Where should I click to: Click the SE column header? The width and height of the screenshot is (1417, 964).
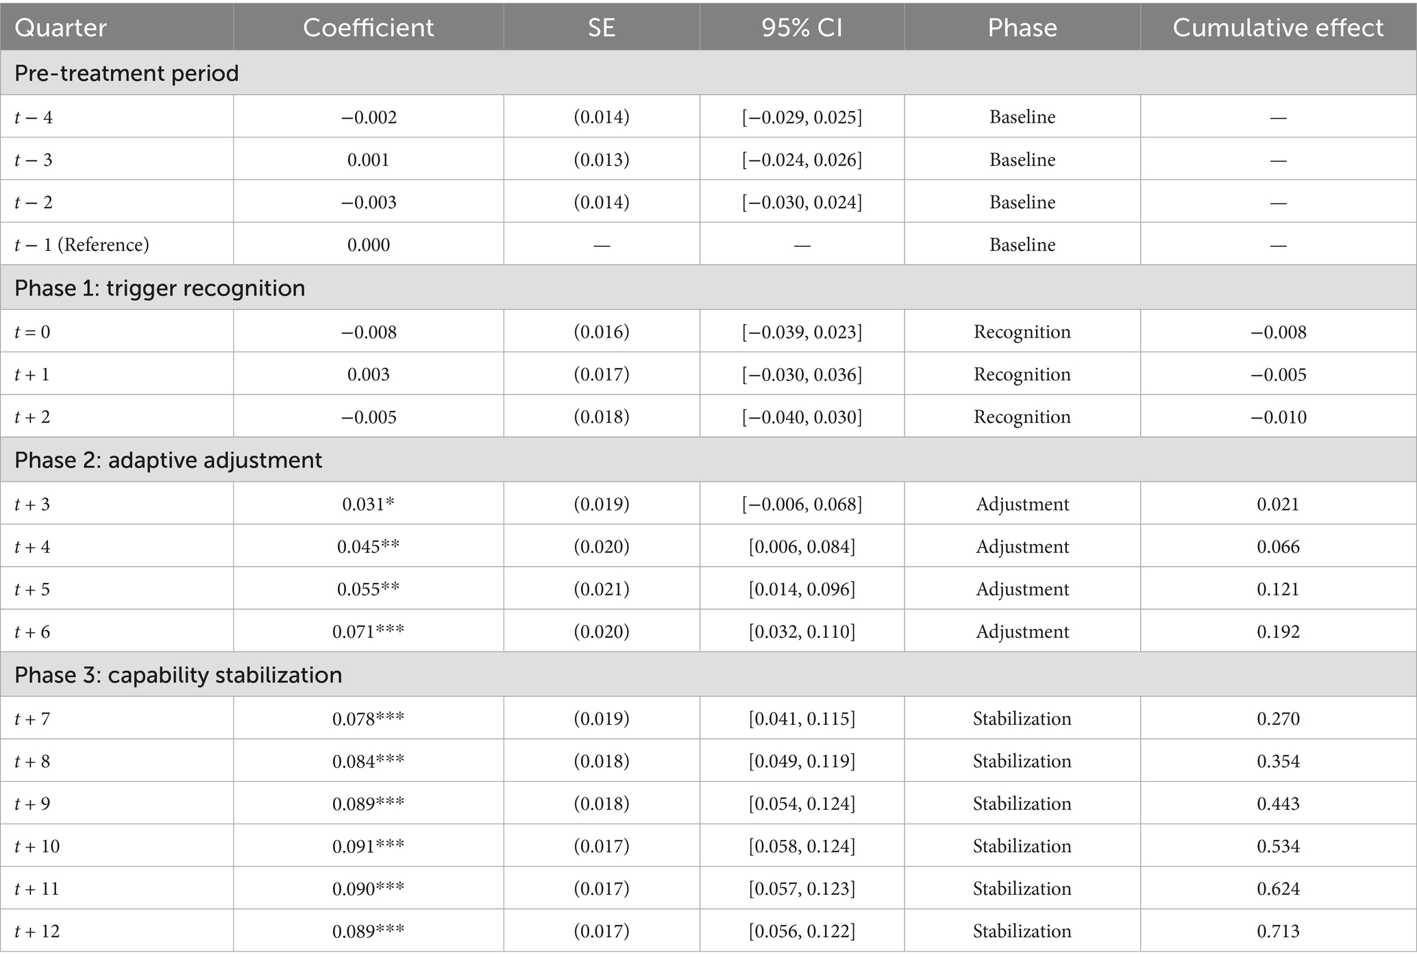[x=601, y=27]
